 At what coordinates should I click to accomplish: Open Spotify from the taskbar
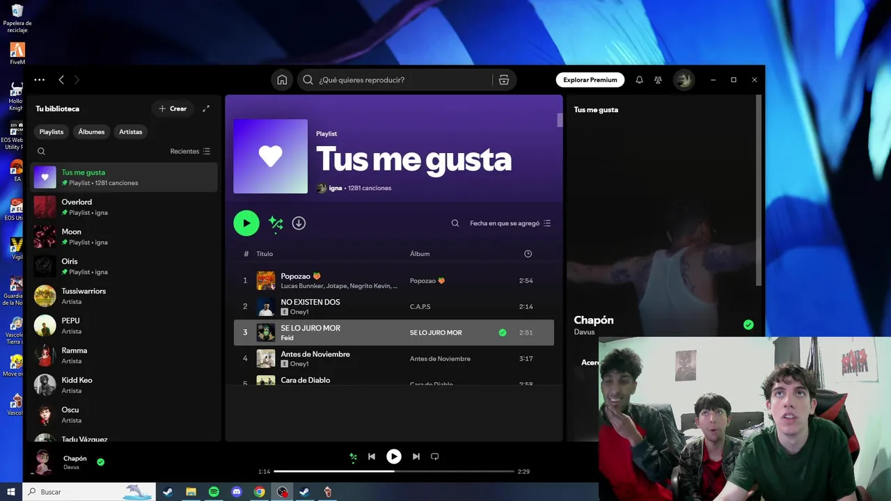pos(214,492)
